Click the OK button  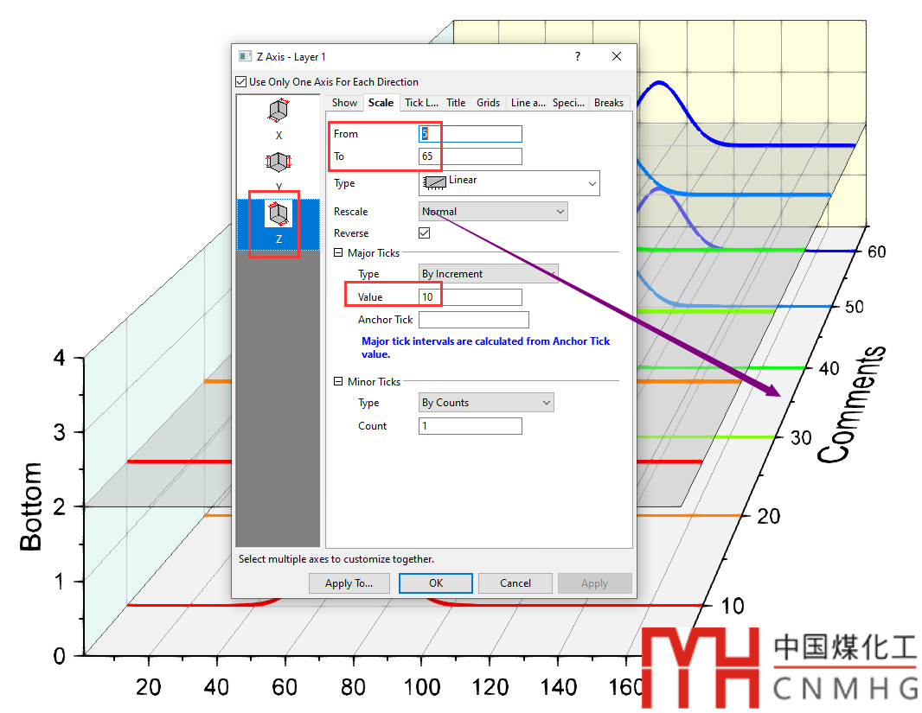coord(436,583)
